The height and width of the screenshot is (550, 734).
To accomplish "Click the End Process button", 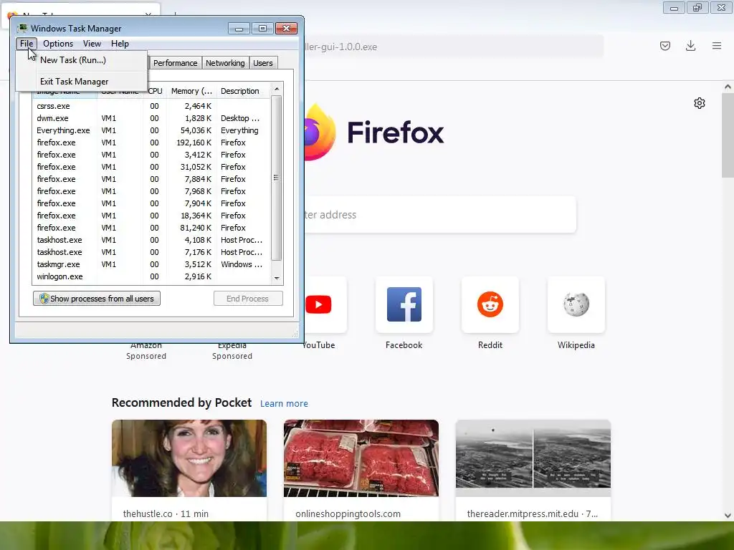I will click(x=247, y=299).
